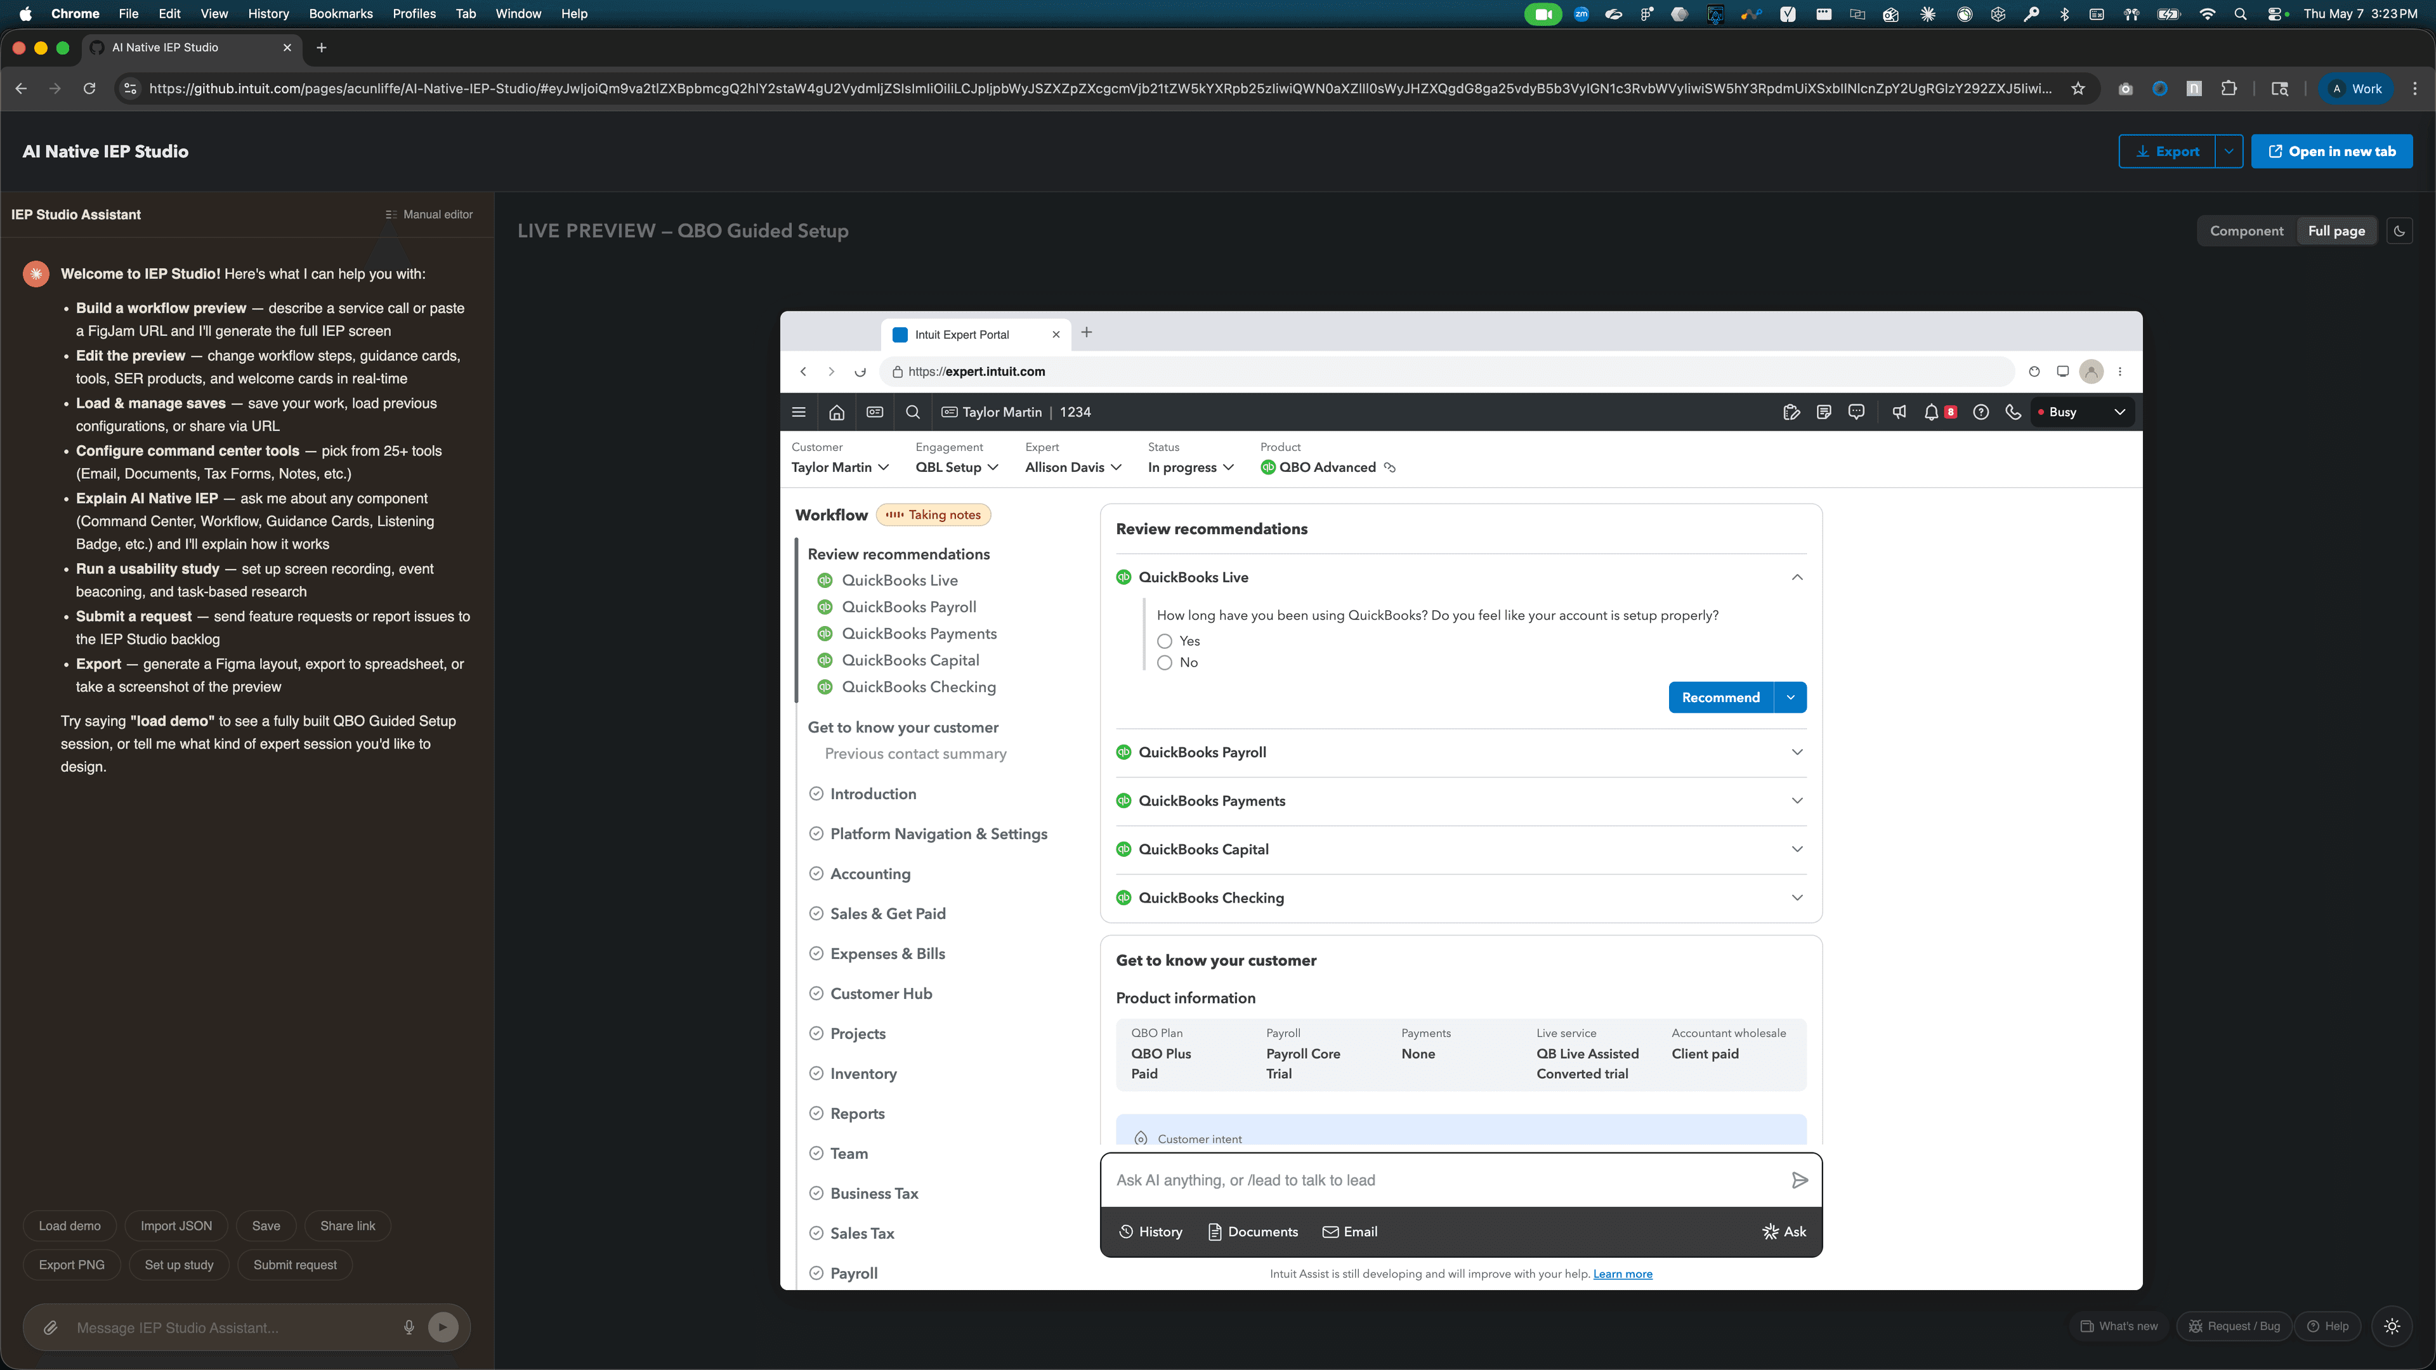Open Chrome extensions puzzle icon
The height and width of the screenshot is (1370, 2436).
(2229, 89)
